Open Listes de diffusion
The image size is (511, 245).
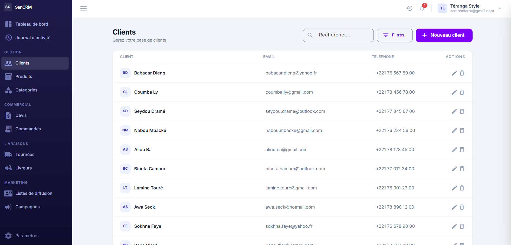click(35, 193)
